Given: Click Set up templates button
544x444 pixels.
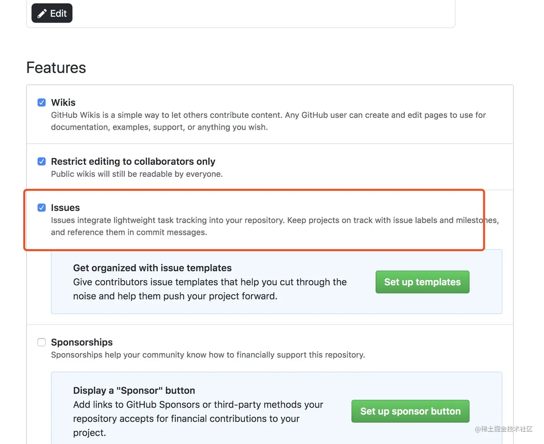Looking at the screenshot, I should [x=422, y=282].
